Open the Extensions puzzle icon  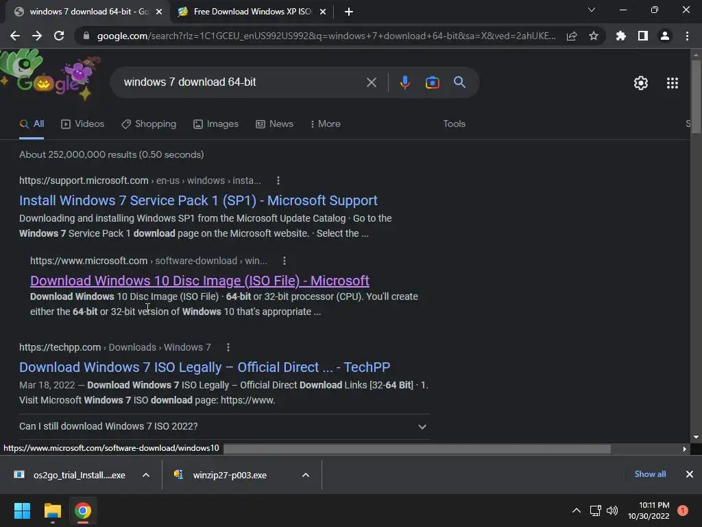coord(620,36)
